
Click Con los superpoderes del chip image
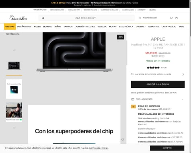74,124
